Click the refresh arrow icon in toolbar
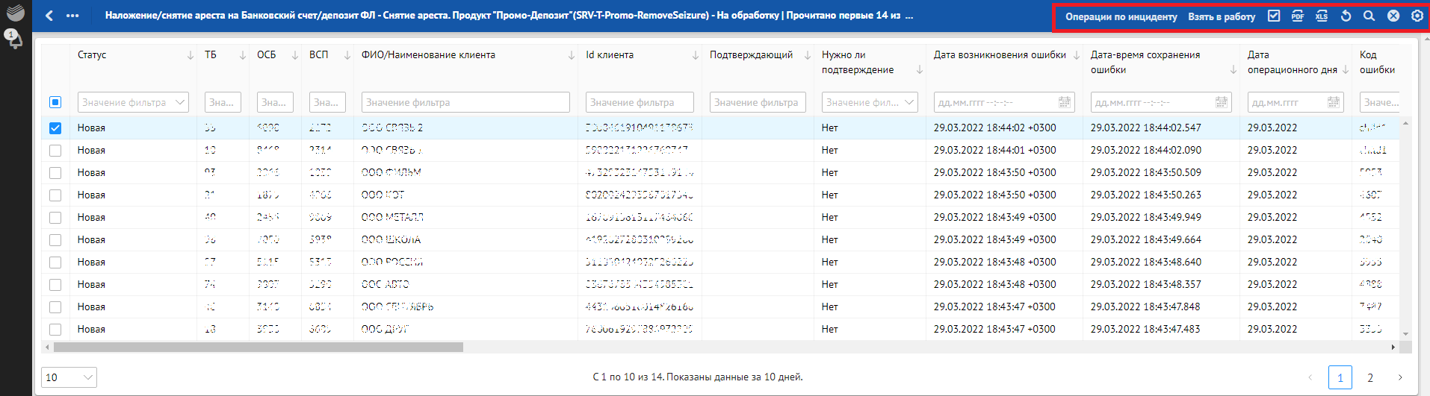1430x396 pixels. click(1346, 16)
